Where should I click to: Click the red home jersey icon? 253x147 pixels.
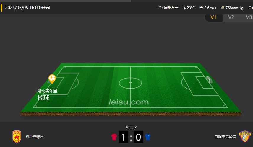click(x=114, y=137)
